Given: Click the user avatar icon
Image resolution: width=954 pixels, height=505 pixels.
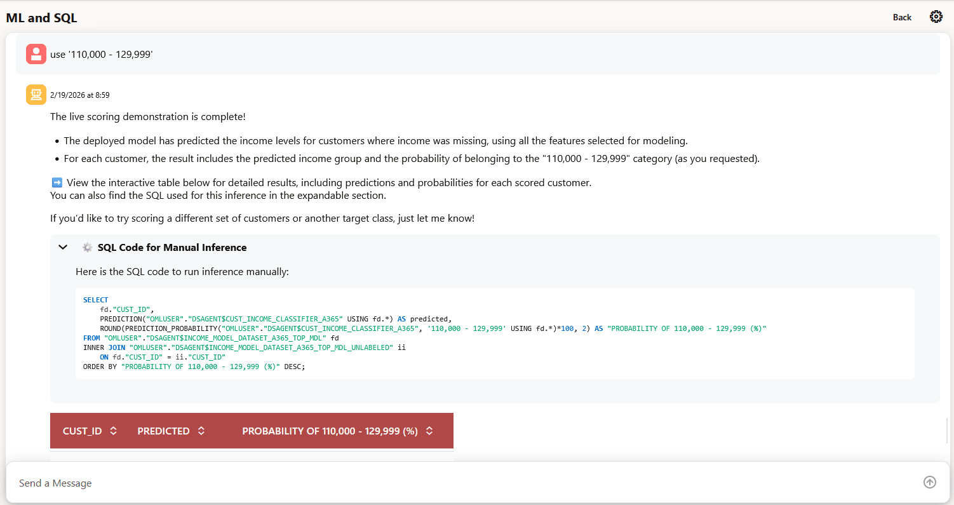Looking at the screenshot, I should click(36, 54).
